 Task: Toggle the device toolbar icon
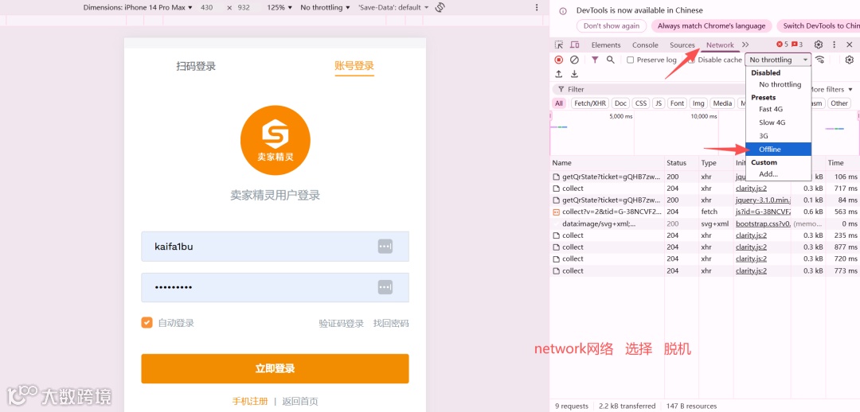tap(574, 45)
